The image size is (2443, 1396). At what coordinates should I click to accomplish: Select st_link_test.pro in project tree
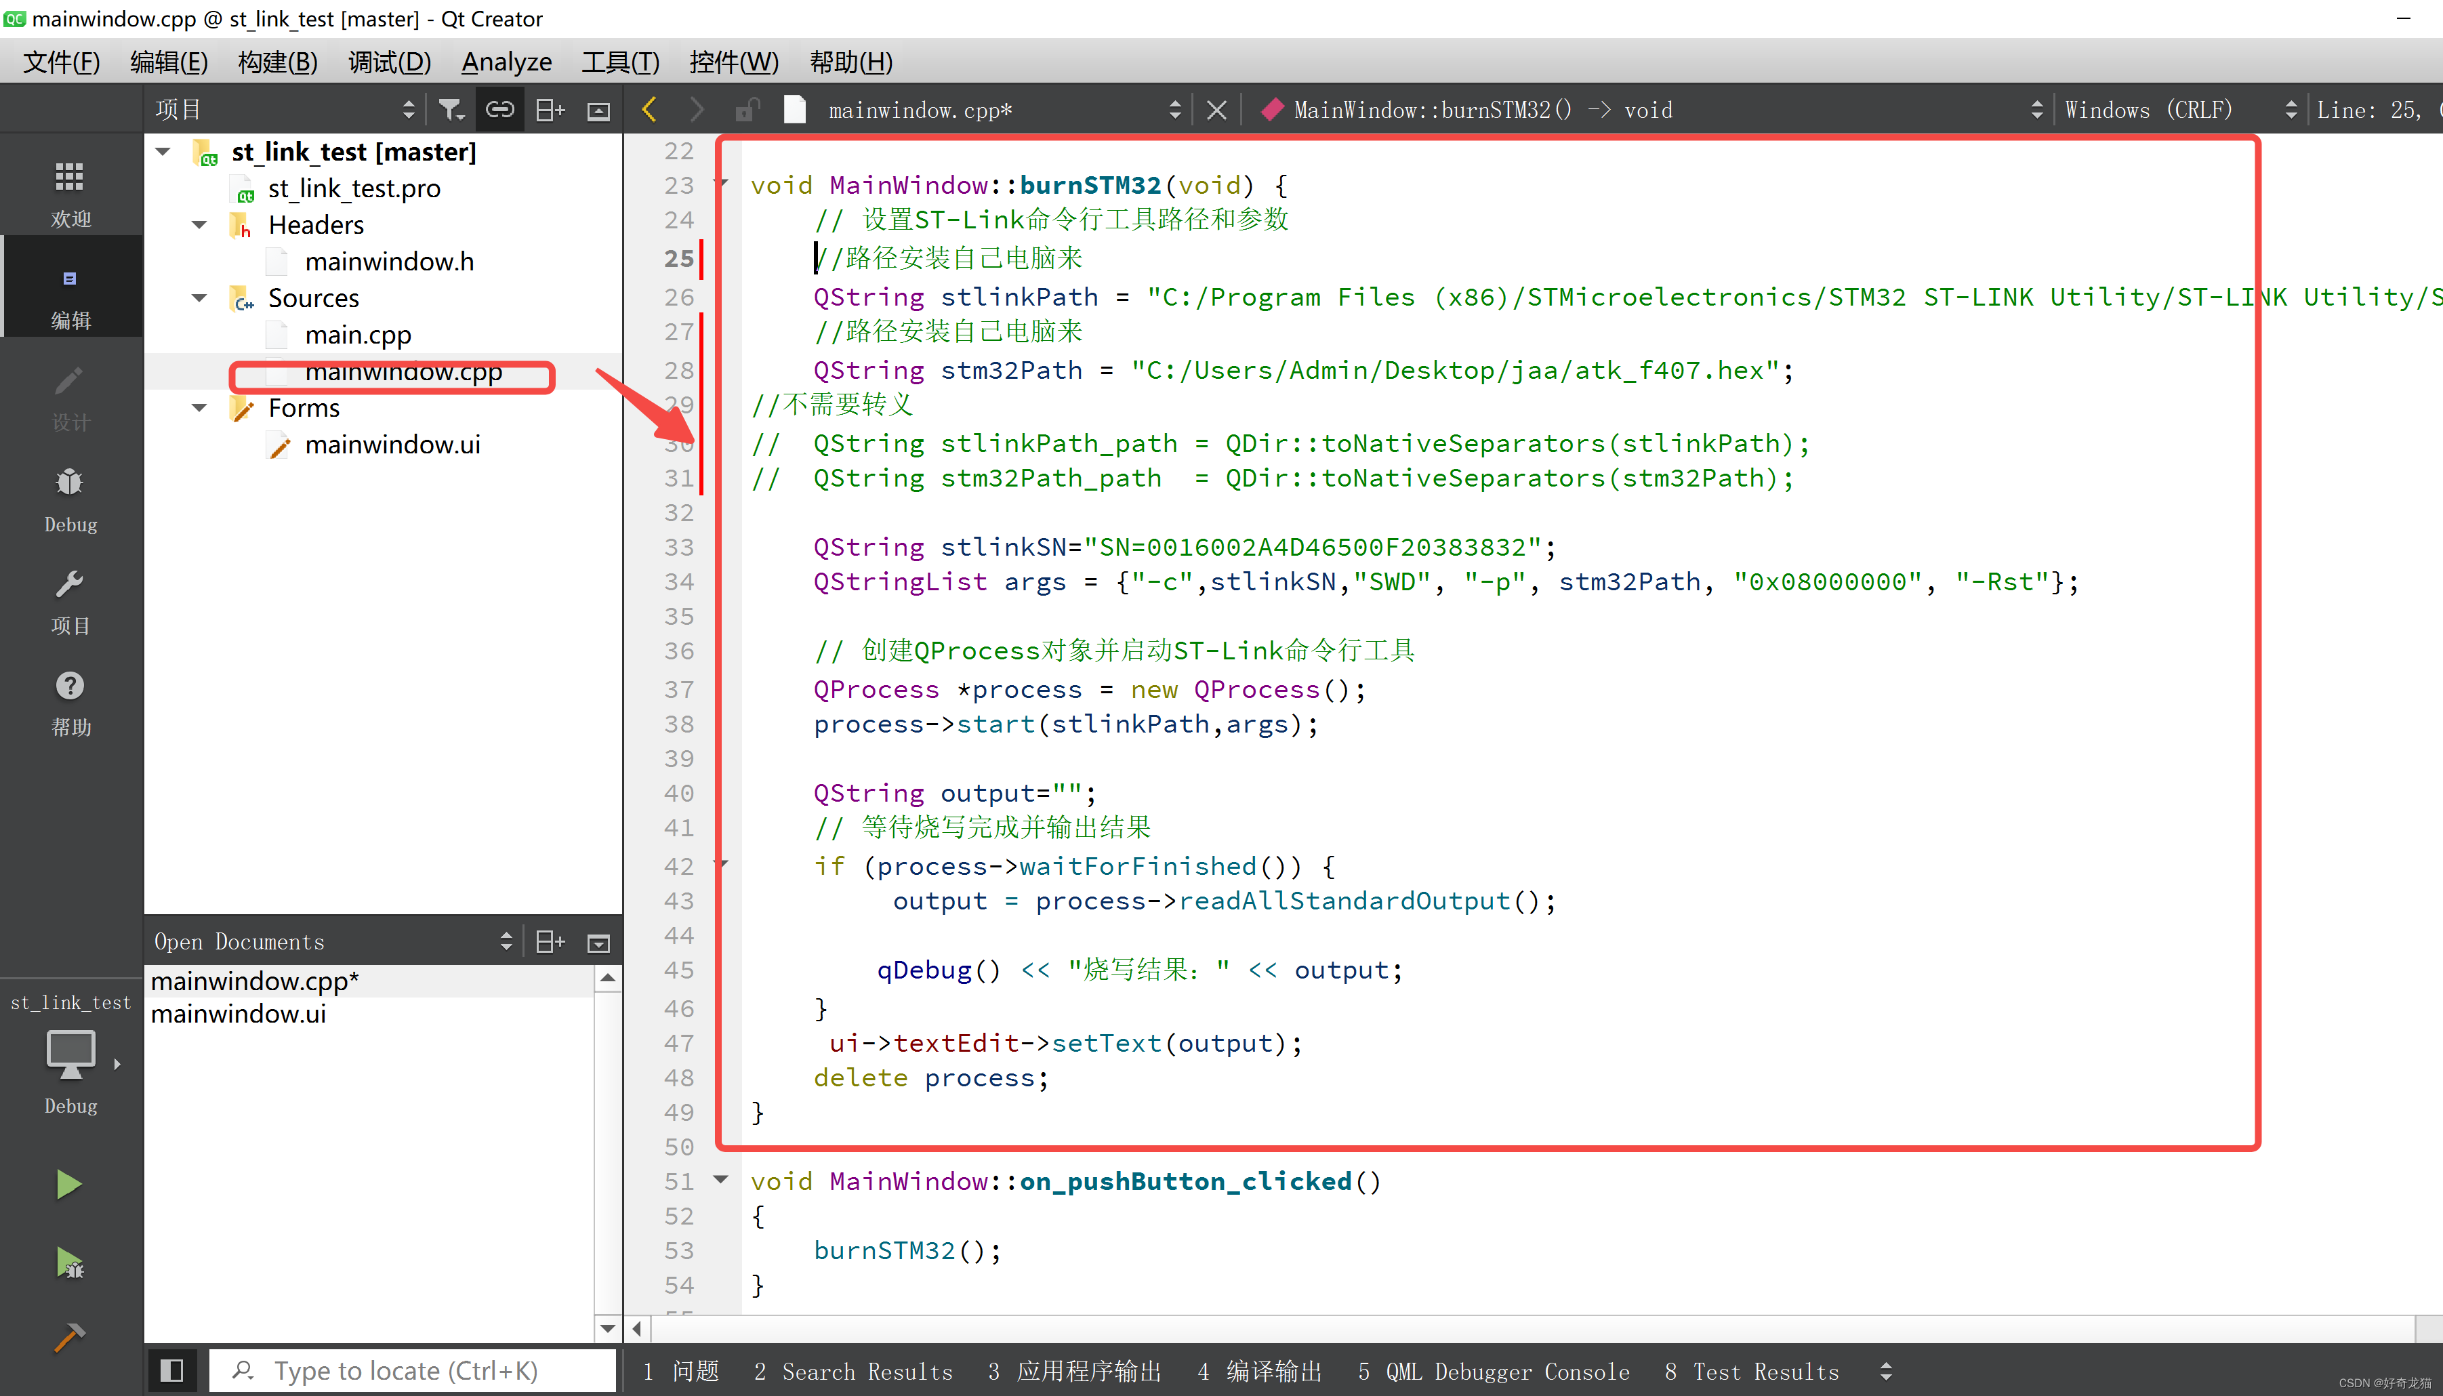point(354,188)
